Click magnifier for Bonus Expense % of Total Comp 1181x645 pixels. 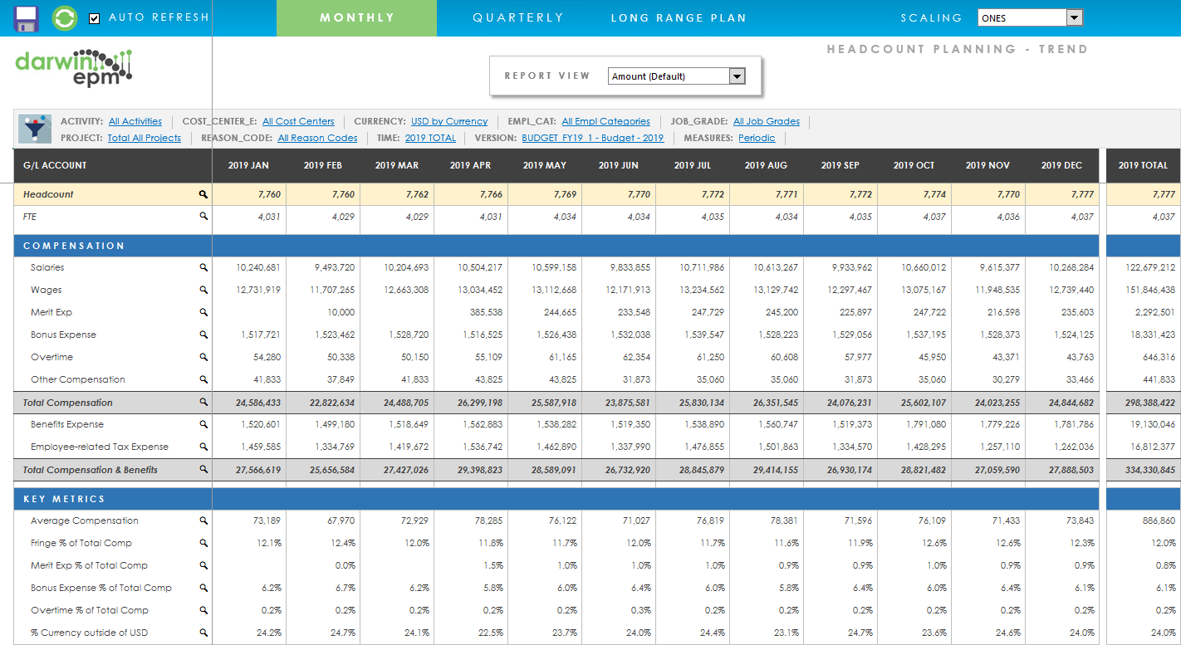click(x=203, y=589)
